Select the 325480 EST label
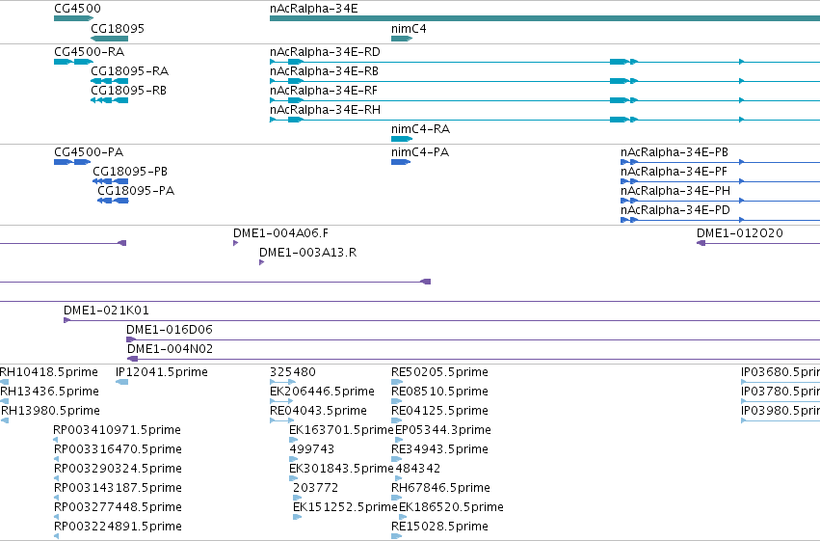Viewport: 820px width, 541px height. click(x=293, y=372)
